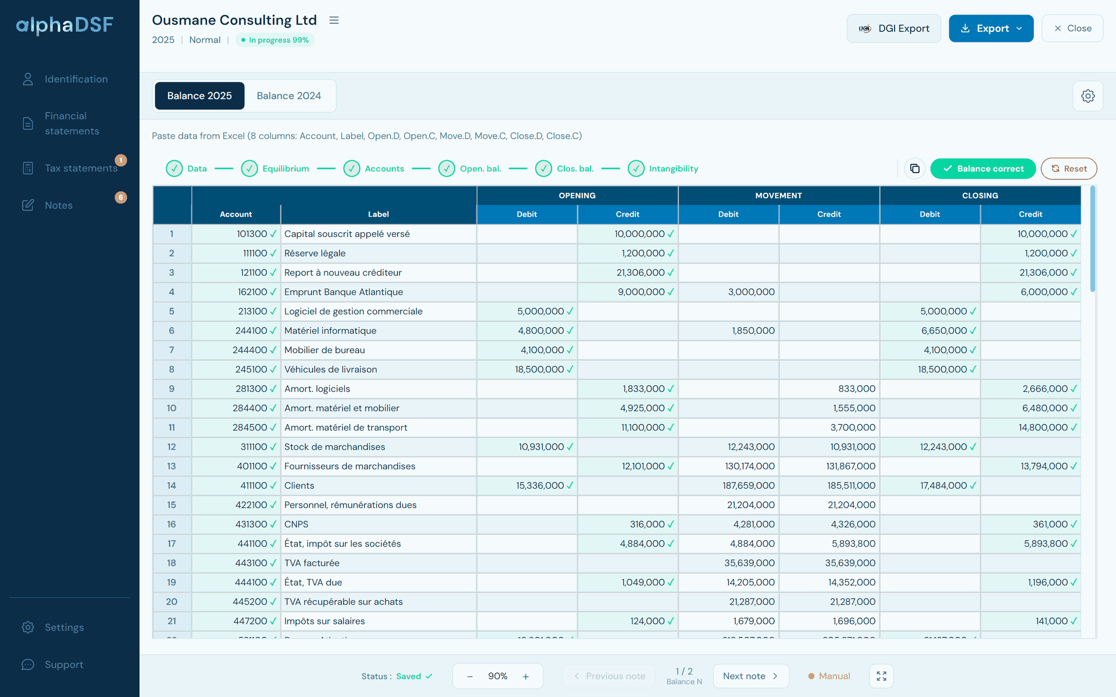
Task: Click the DGI Export button
Action: pyautogui.click(x=893, y=28)
